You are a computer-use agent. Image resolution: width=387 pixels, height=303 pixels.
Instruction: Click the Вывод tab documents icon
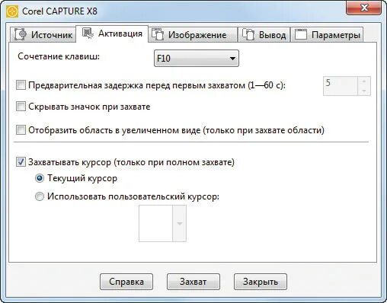pos(248,34)
